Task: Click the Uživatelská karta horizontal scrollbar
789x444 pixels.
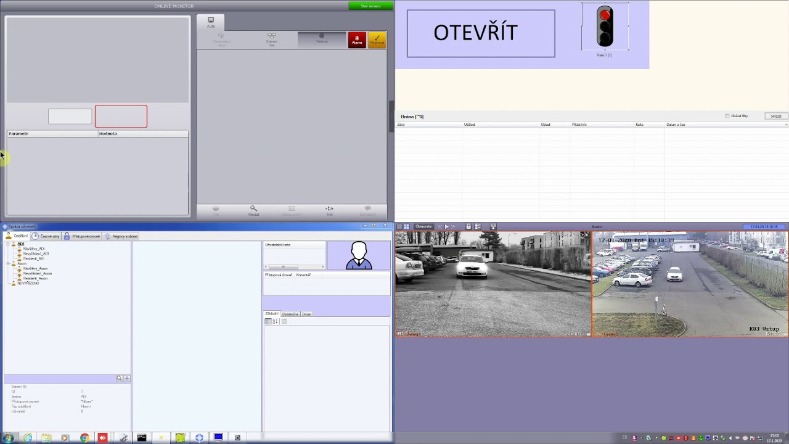Action: (294, 267)
